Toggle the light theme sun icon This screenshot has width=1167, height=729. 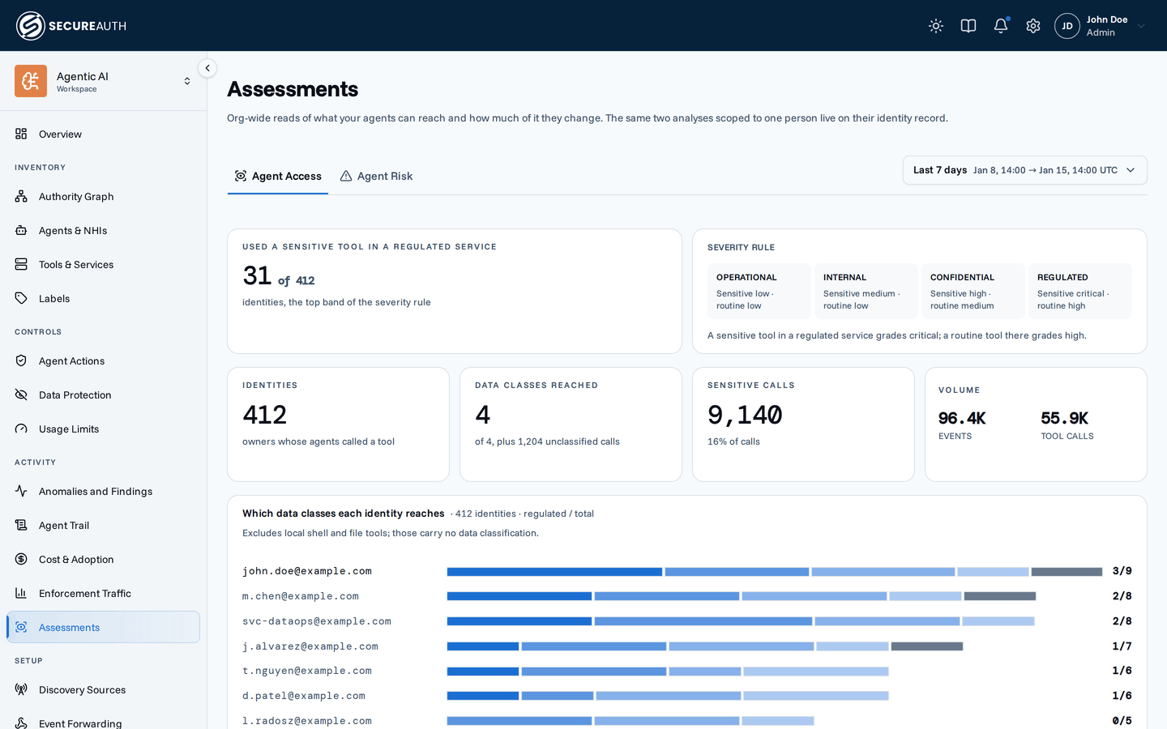pos(936,26)
